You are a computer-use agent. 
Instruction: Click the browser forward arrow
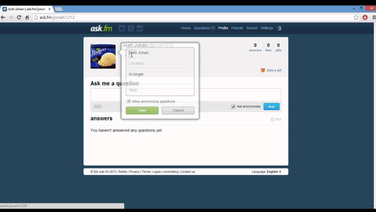(x=11, y=17)
